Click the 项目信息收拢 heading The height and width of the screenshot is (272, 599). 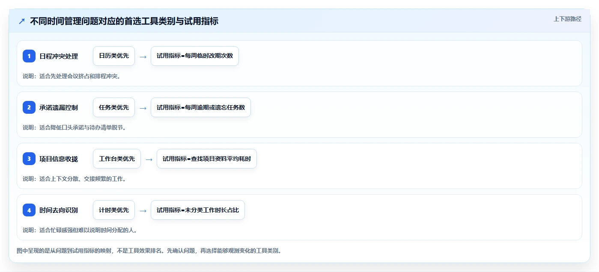pos(59,159)
